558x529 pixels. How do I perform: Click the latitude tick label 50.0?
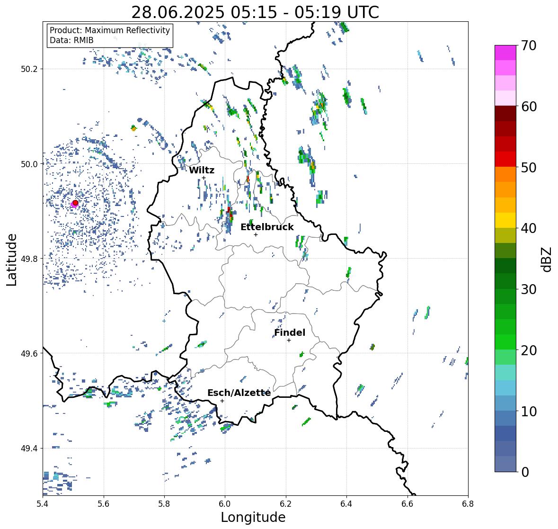(x=29, y=164)
